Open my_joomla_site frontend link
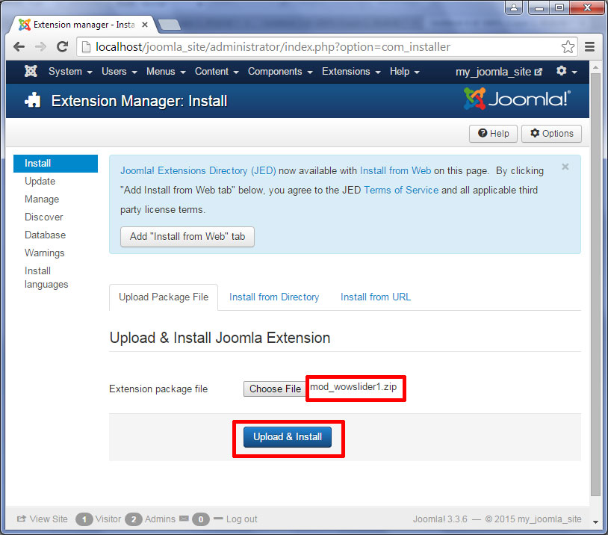 499,72
